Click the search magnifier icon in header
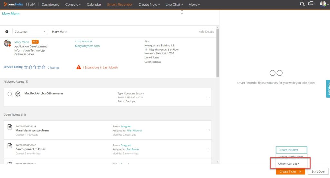 (302, 4)
